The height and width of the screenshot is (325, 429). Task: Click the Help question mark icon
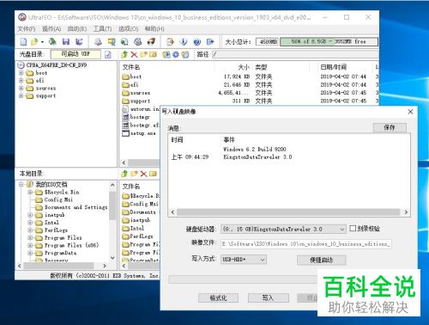point(196,42)
